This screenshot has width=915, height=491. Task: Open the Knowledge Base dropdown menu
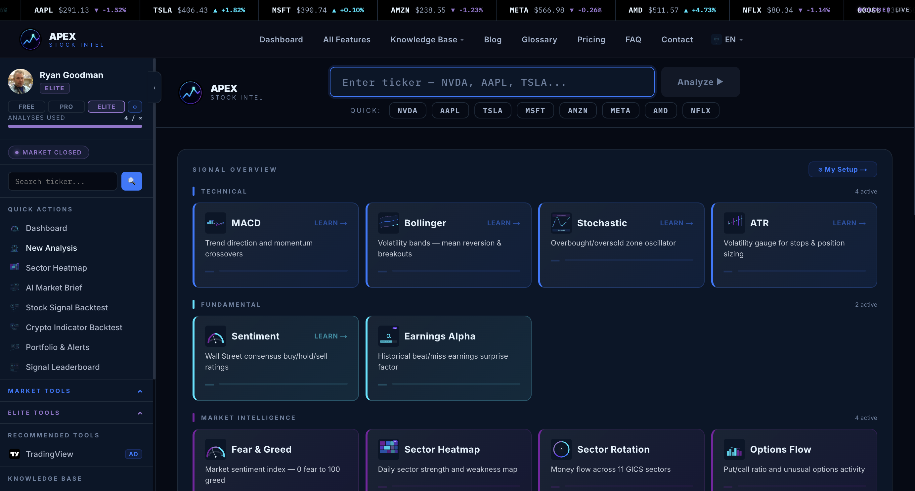point(427,39)
